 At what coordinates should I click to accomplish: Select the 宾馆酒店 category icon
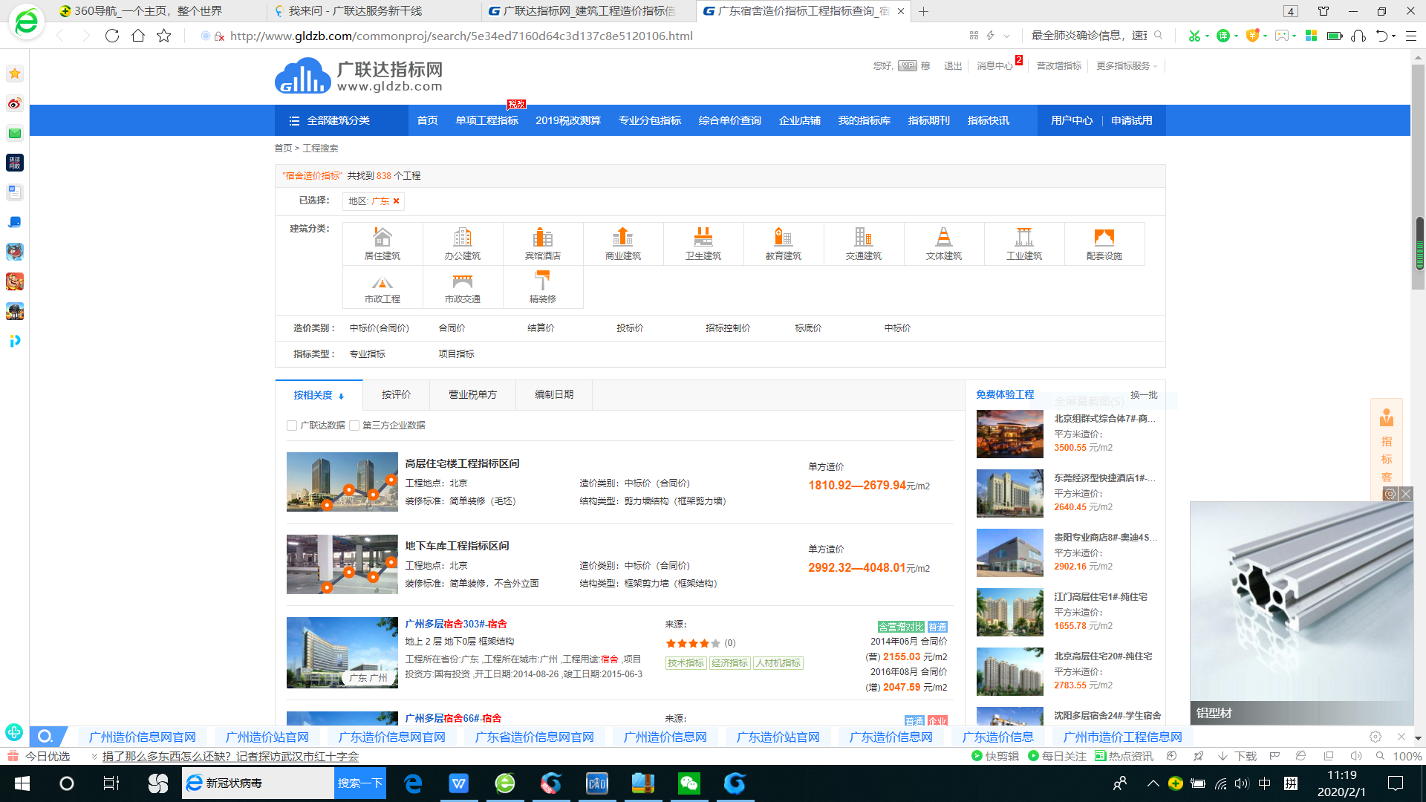(x=543, y=238)
